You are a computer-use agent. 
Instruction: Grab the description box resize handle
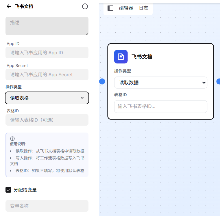point(87,33)
